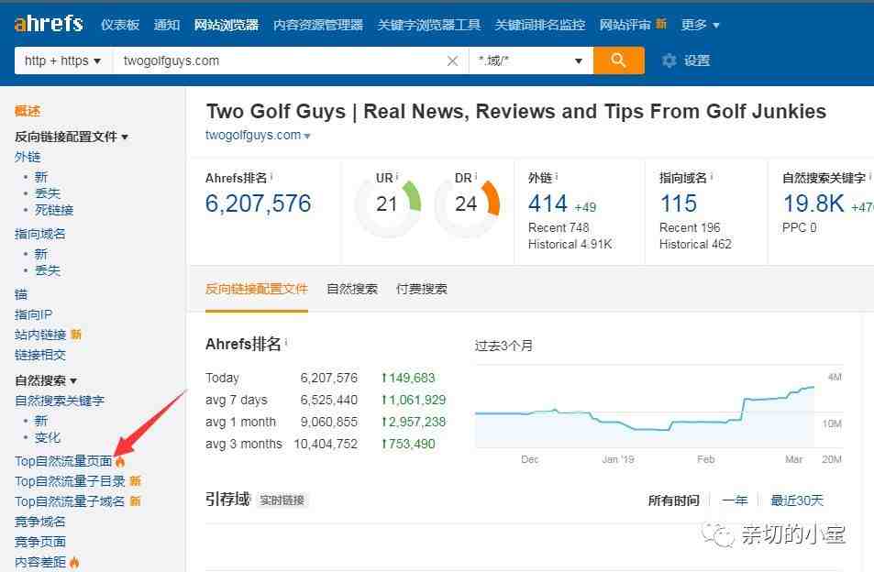Click the 19.8K organic keywords count
The height and width of the screenshot is (572, 874).
pyautogui.click(x=813, y=203)
